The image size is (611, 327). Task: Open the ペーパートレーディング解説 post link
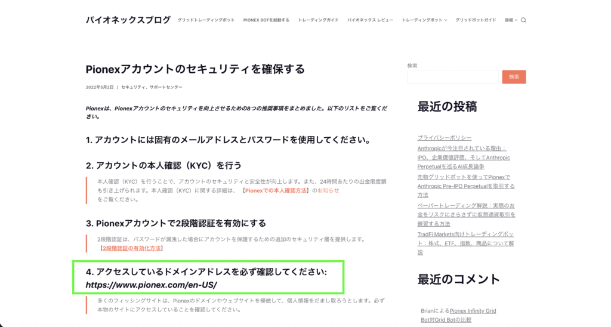tap(466, 215)
